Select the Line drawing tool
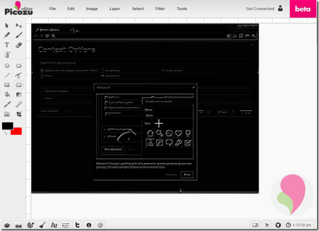The width and height of the screenshot is (319, 231). 7,75
